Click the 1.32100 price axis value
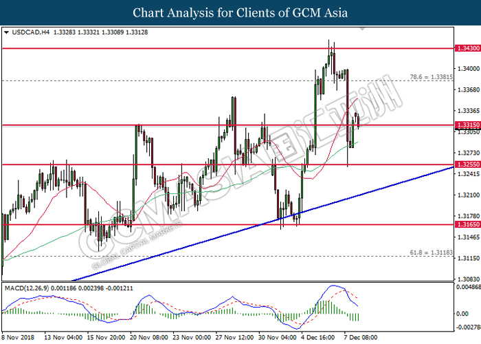This screenshot has height=344, width=481. 469,195
